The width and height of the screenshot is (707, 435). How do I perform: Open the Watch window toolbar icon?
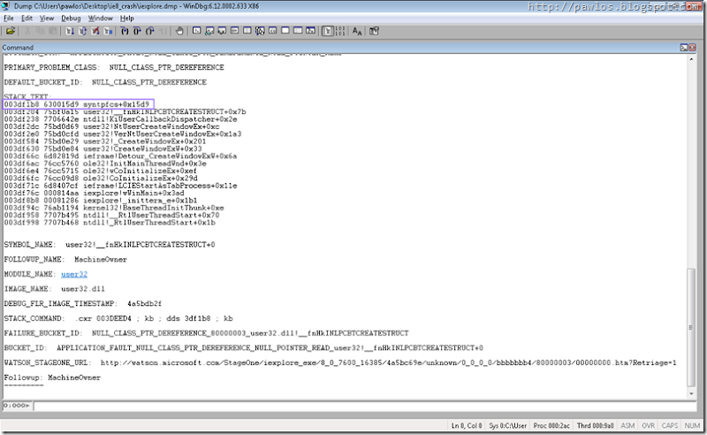click(209, 31)
